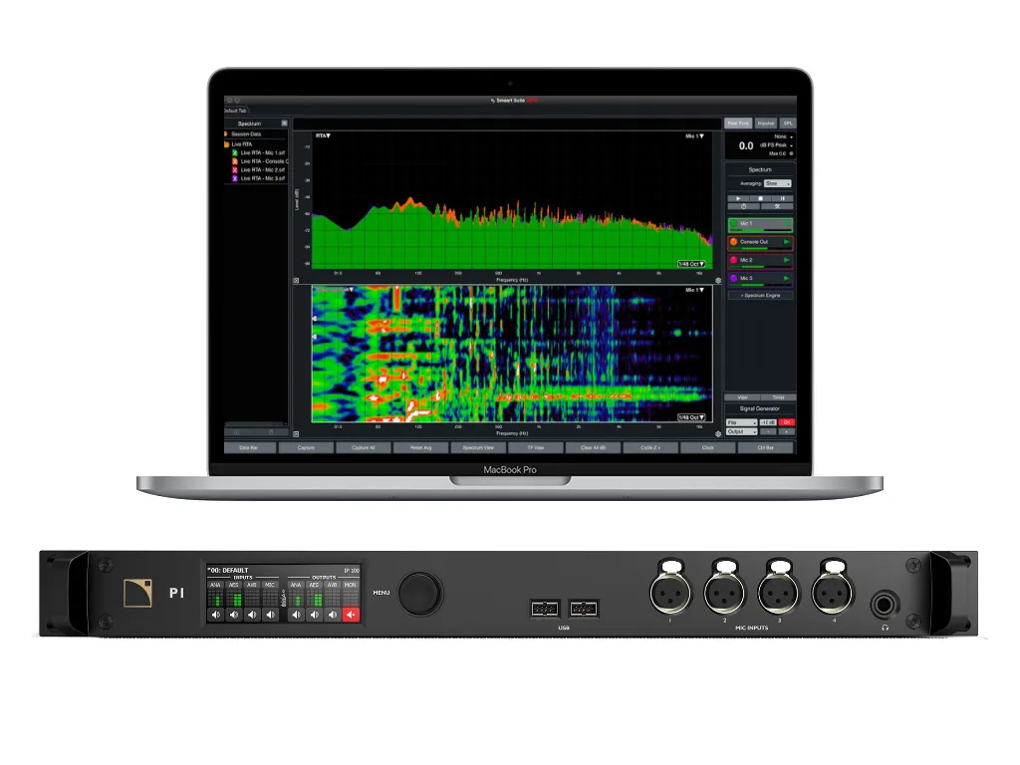Click the red muted MON speaker icon

coord(350,615)
